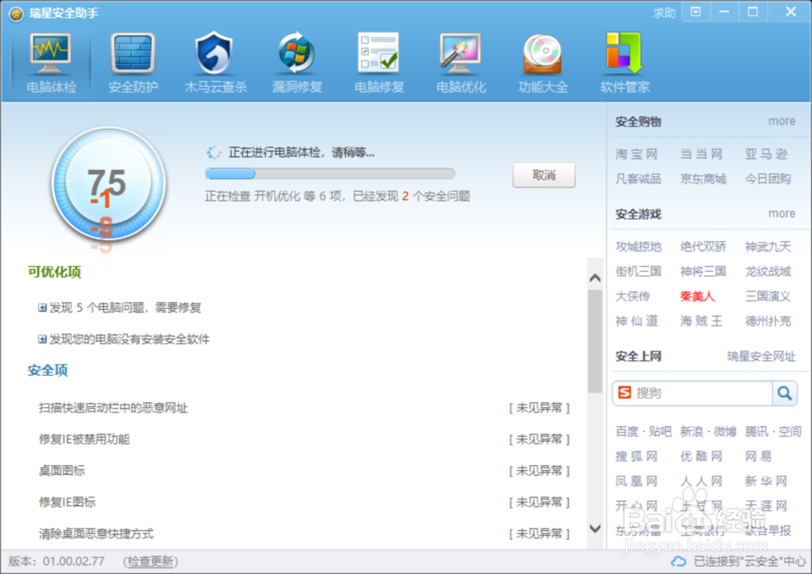Open the 漏洞修复 Windows patch icon
812x574 pixels.
296,54
